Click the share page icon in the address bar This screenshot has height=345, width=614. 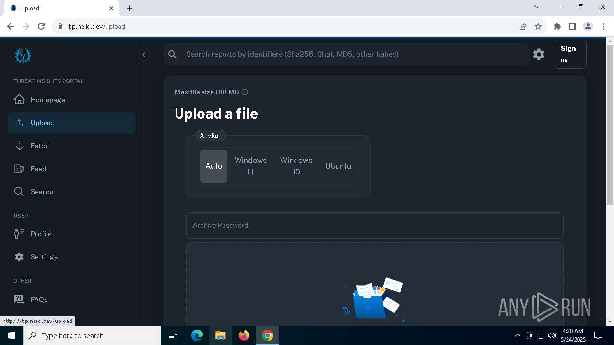click(x=523, y=26)
